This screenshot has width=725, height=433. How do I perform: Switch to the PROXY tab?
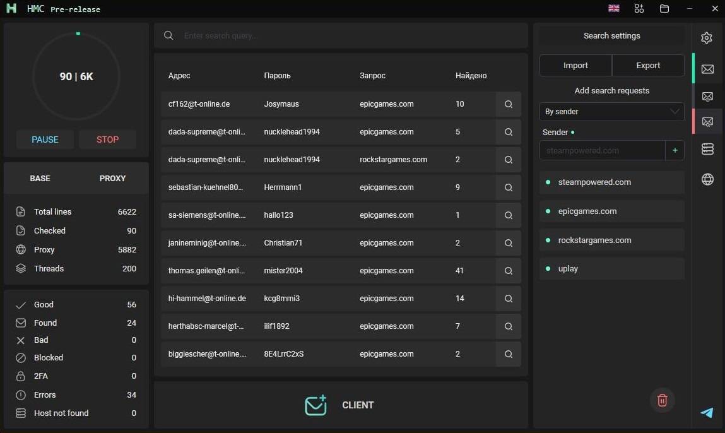coord(112,179)
